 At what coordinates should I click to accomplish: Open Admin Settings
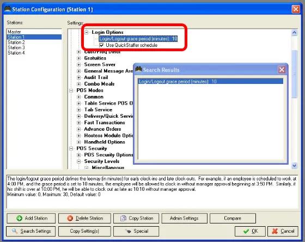(x=184, y=218)
